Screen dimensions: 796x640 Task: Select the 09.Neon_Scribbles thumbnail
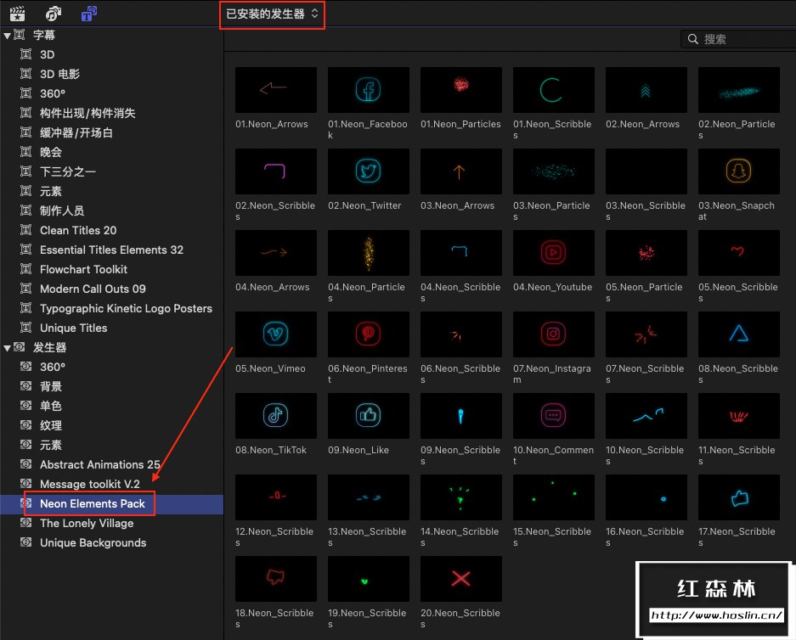(x=461, y=416)
